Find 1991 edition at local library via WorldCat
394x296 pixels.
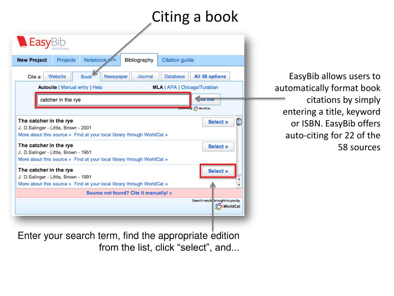[121, 184]
